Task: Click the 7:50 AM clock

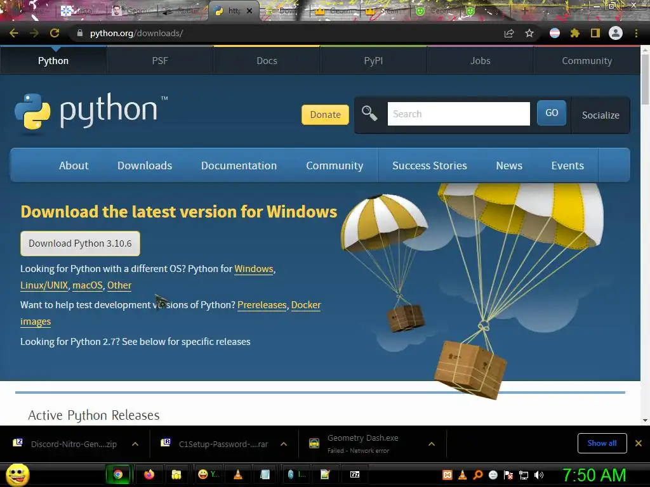Action: [594, 475]
